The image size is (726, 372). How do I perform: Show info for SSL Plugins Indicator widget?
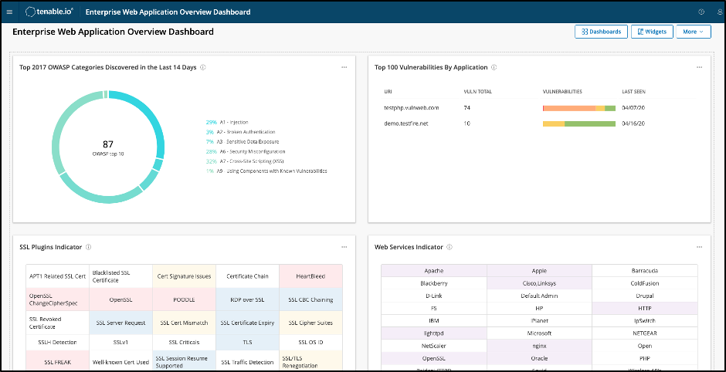89,247
